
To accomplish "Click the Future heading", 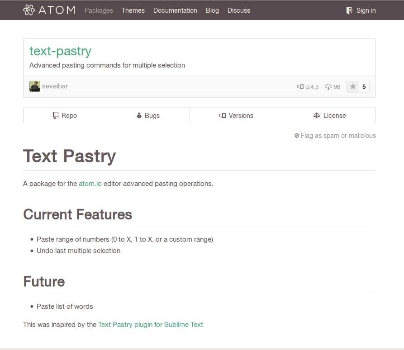I will click(44, 282).
